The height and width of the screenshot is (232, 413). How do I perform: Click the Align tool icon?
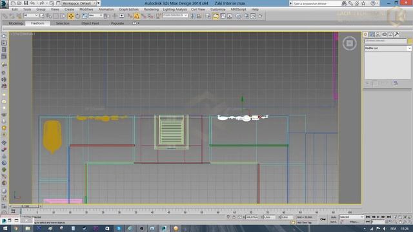tap(199, 16)
